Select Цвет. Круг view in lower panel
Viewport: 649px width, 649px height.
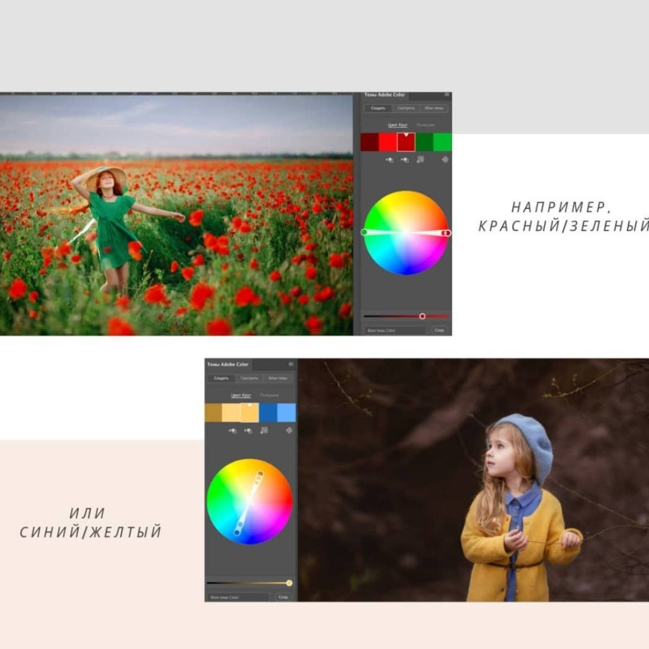[241, 395]
